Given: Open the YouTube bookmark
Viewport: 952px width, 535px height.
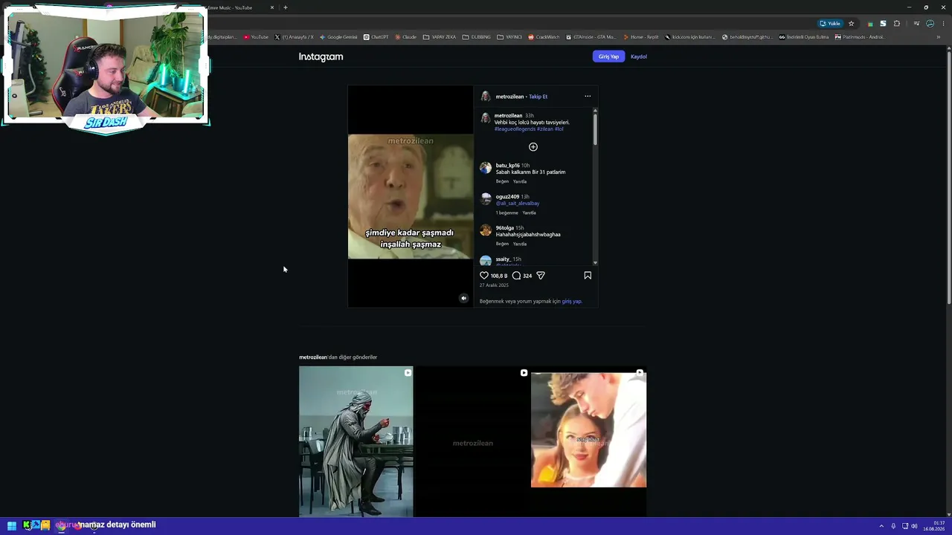Looking at the screenshot, I should coord(256,37).
